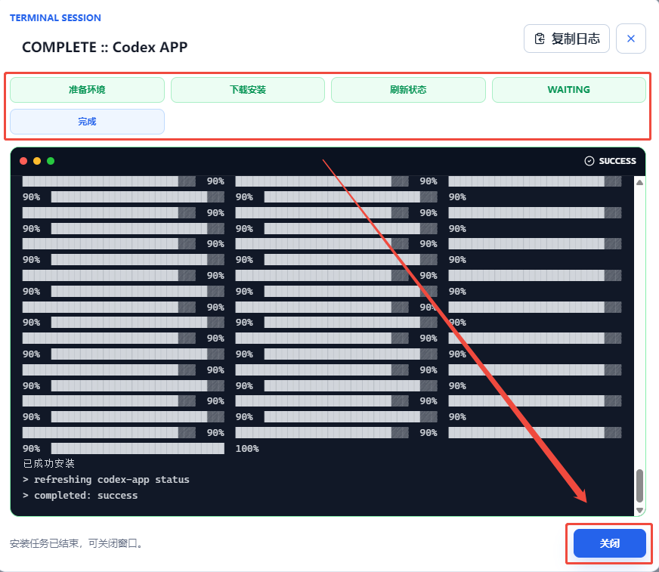
Task: Click the SUCCESS checkmark circle icon
Action: point(589,161)
